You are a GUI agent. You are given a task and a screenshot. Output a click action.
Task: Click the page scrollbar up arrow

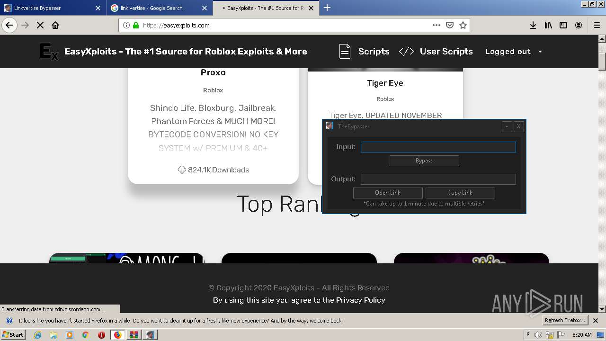pyautogui.click(x=602, y=39)
